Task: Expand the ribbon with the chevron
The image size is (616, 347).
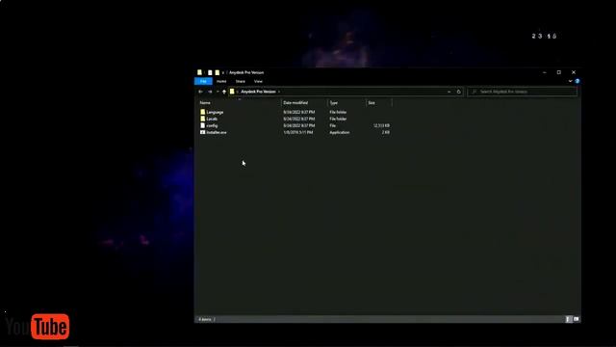Action: tap(571, 81)
